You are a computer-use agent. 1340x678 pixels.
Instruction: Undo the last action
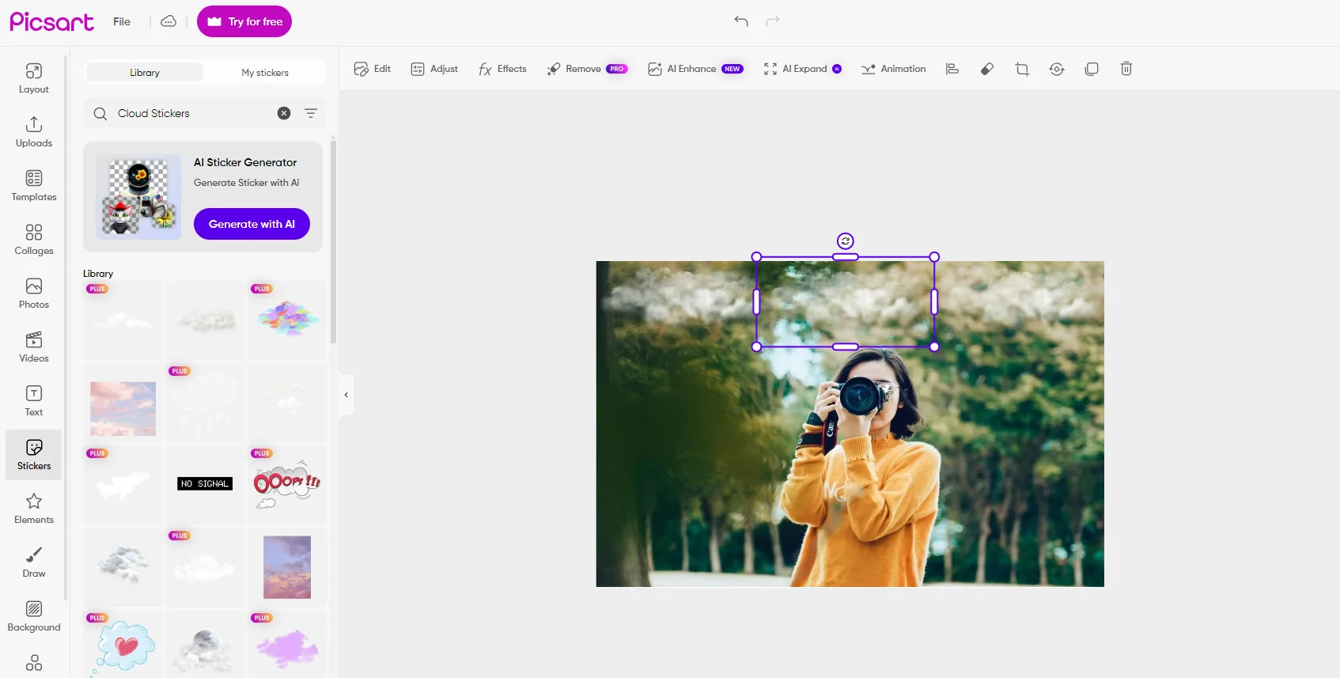pos(741,21)
